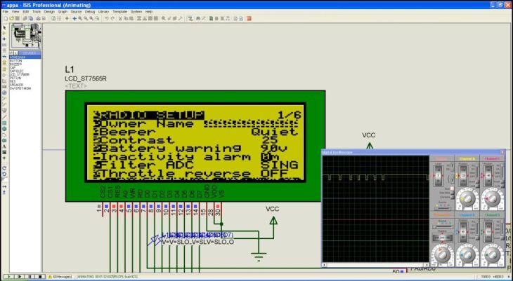Select the Junction dot tool
This screenshot has height=281, width=513.
[x=5, y=39]
